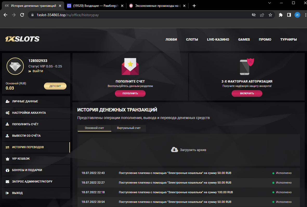This screenshot has height=207, width=307.
Task: Click the share page icon in address bar
Action: coord(262,15)
